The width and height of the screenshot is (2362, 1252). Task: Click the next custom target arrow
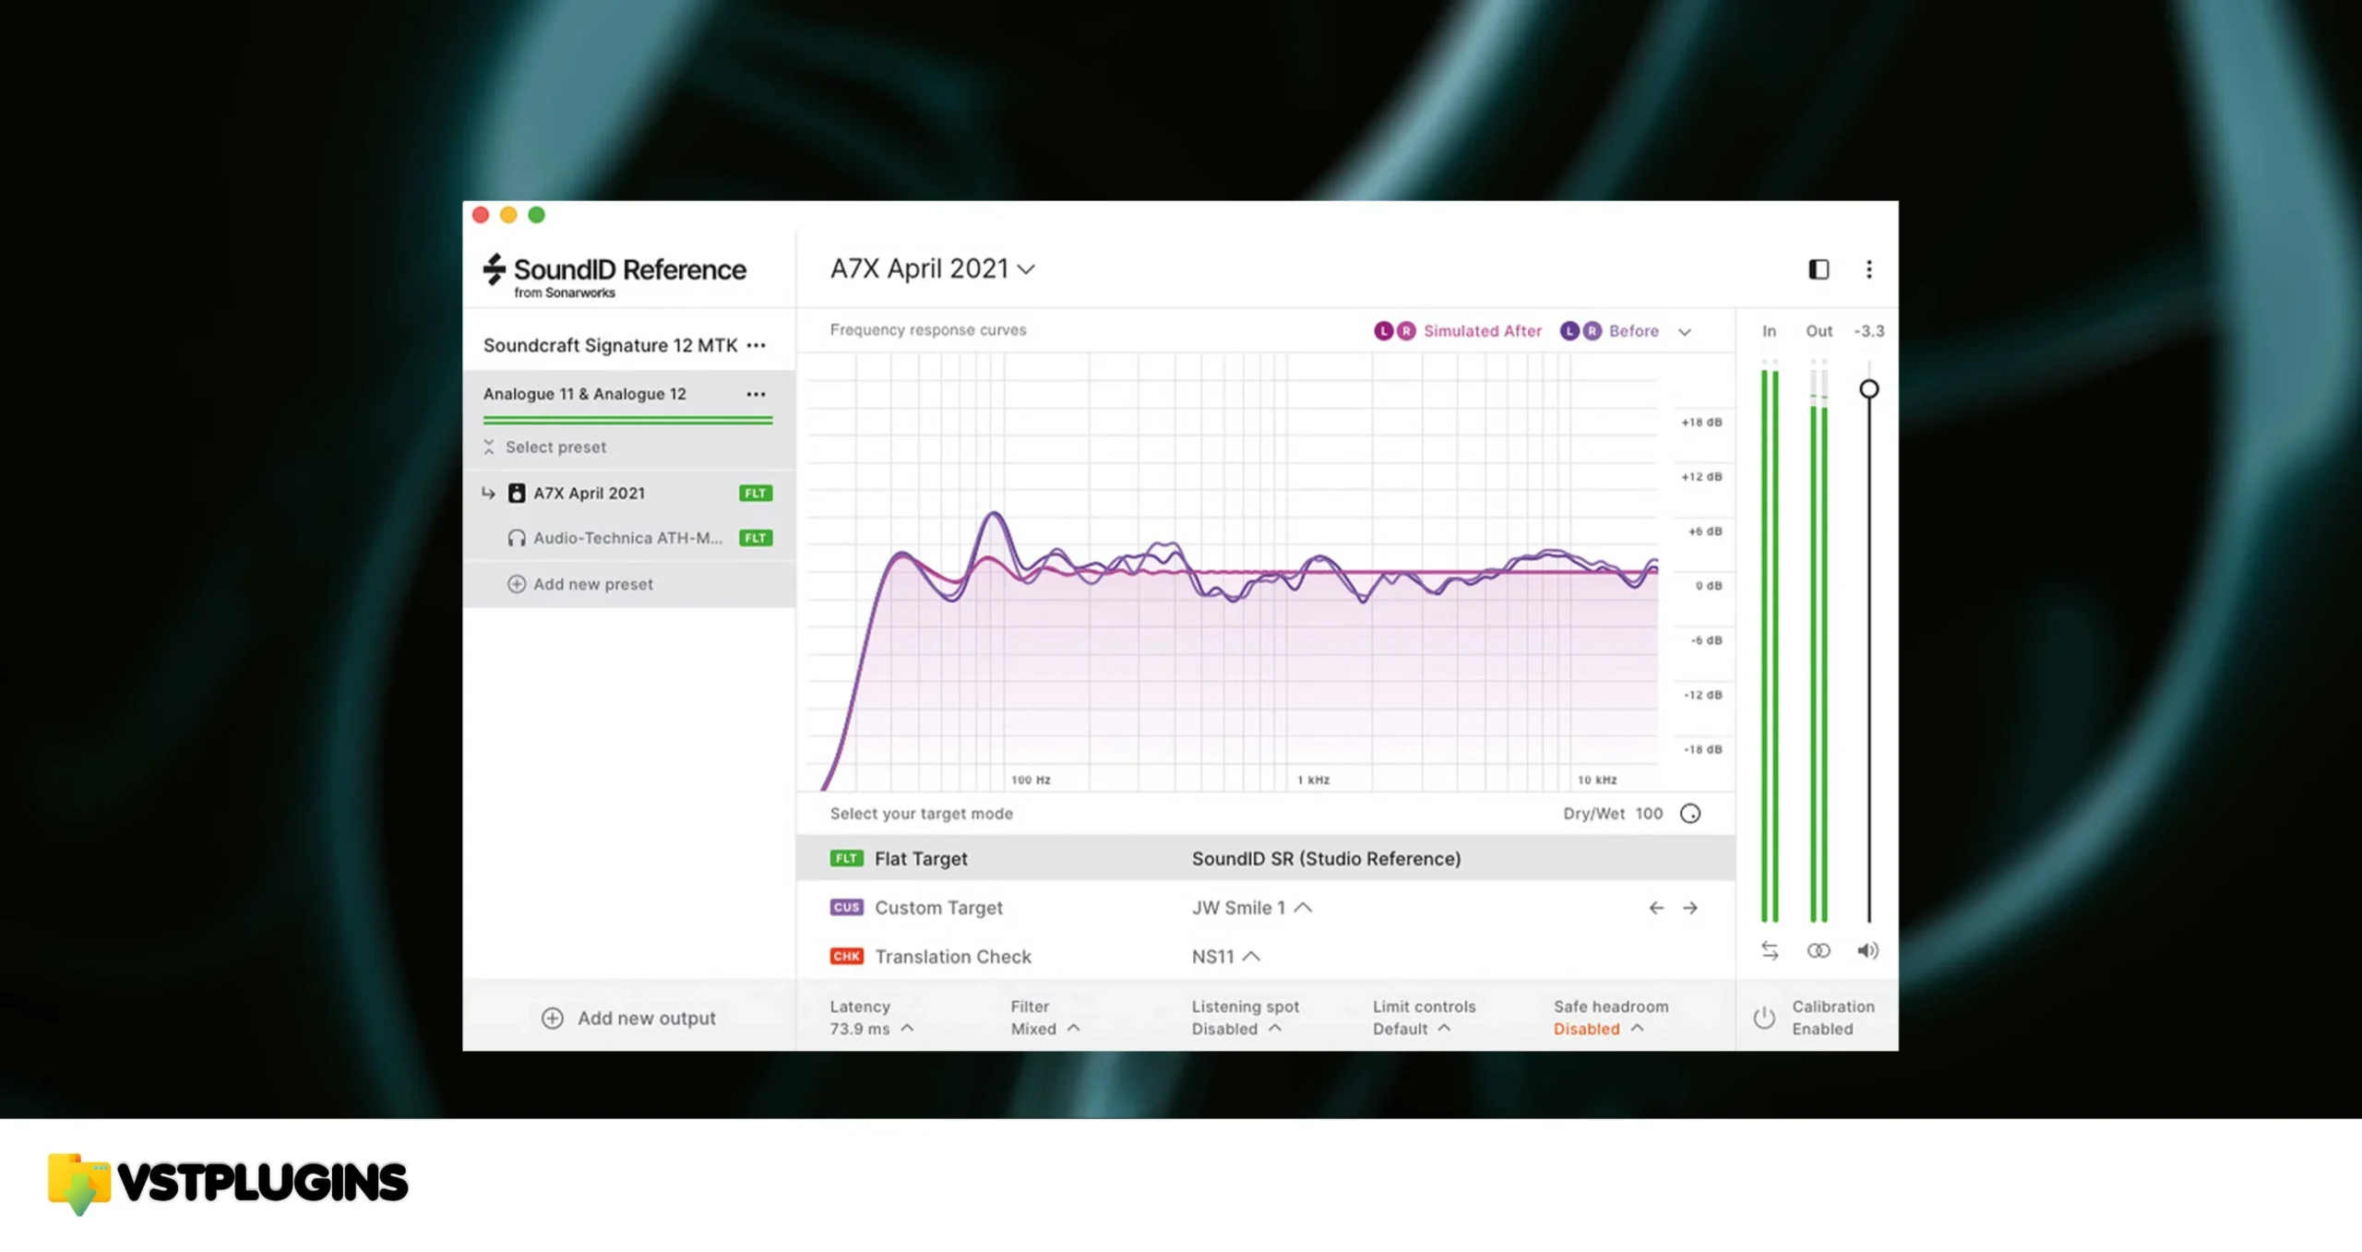(1689, 908)
